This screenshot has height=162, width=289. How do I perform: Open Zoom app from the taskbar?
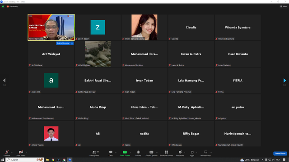(70, 160)
